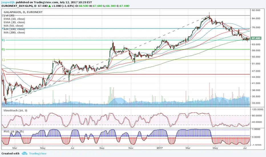Click the May label on time axis left
The width and height of the screenshot is (266, 157).
tap(43, 148)
